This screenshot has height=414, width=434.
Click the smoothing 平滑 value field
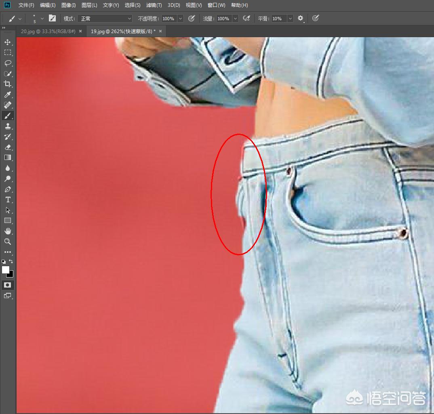277,19
